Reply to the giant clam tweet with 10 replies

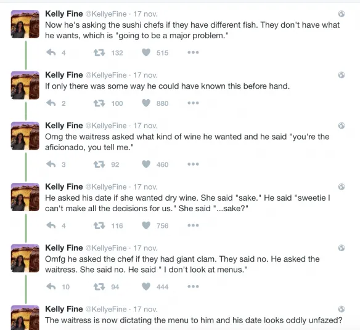click(x=51, y=286)
